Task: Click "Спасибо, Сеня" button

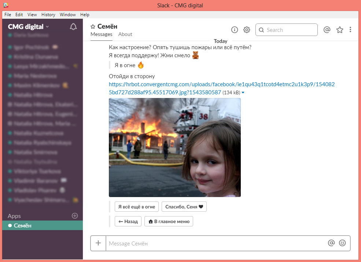Action: (x=184, y=207)
